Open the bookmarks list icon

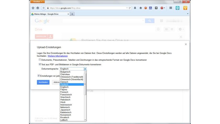click(x=38, y=8)
